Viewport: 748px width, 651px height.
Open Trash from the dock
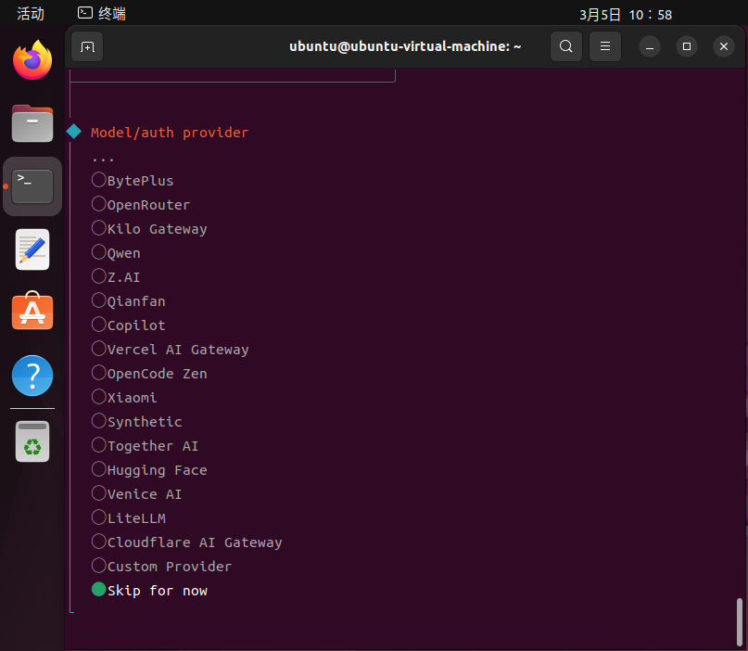[x=32, y=441]
